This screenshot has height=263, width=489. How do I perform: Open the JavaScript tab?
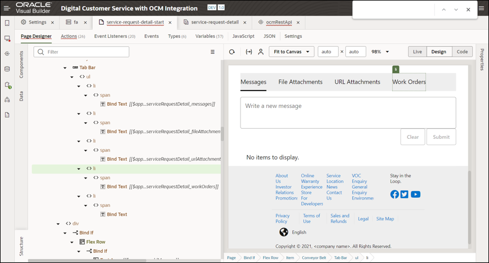click(243, 36)
